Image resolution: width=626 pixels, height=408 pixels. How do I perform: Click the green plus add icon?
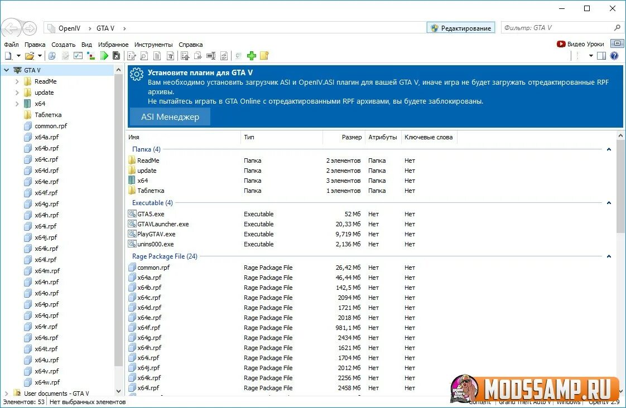coord(252,56)
